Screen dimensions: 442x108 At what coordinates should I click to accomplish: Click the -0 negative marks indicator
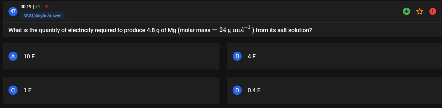(46, 7)
